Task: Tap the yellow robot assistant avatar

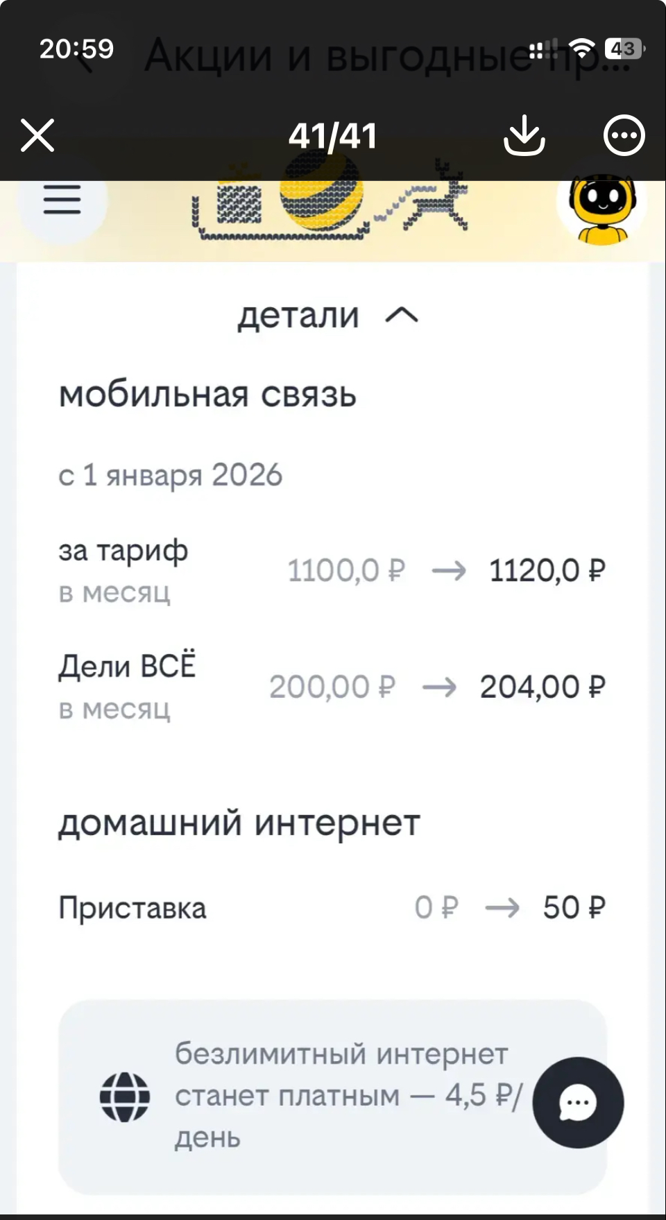Action: point(601,208)
